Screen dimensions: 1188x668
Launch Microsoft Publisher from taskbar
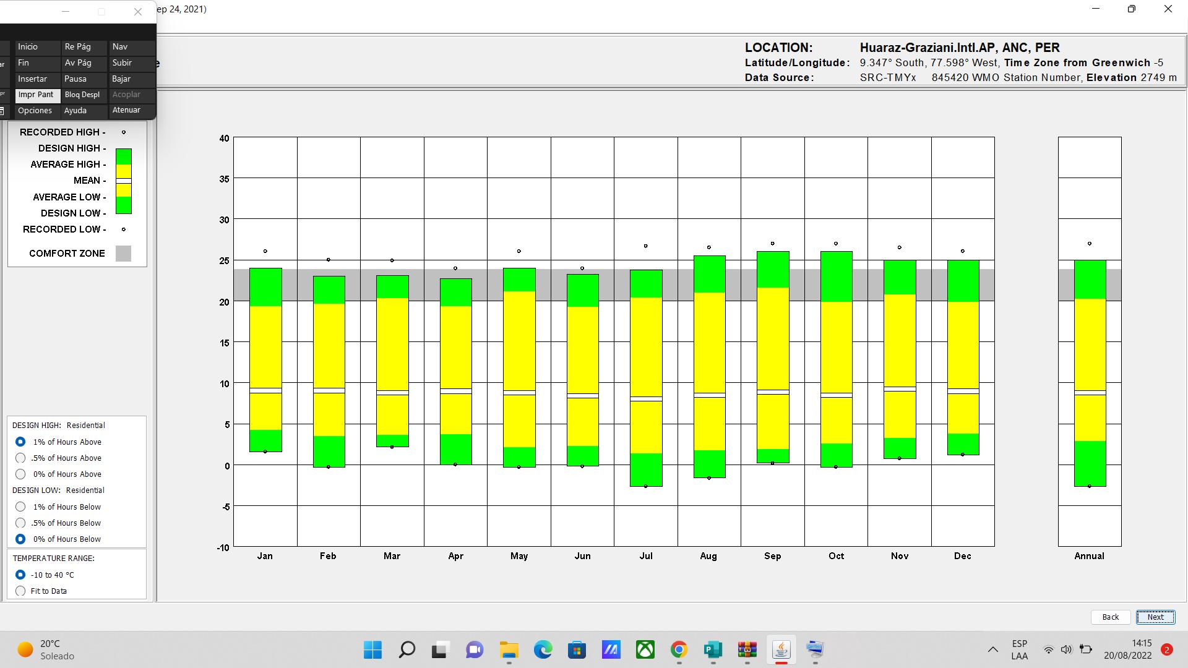point(713,649)
